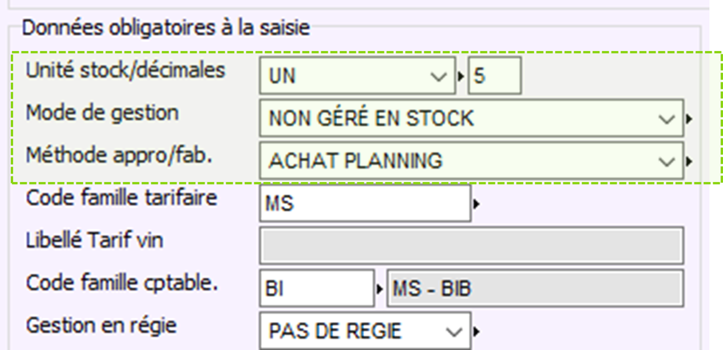Click the arrow icon right of ACHAT PLANNING field
Image resolution: width=723 pixels, height=350 pixels.
[x=689, y=161]
